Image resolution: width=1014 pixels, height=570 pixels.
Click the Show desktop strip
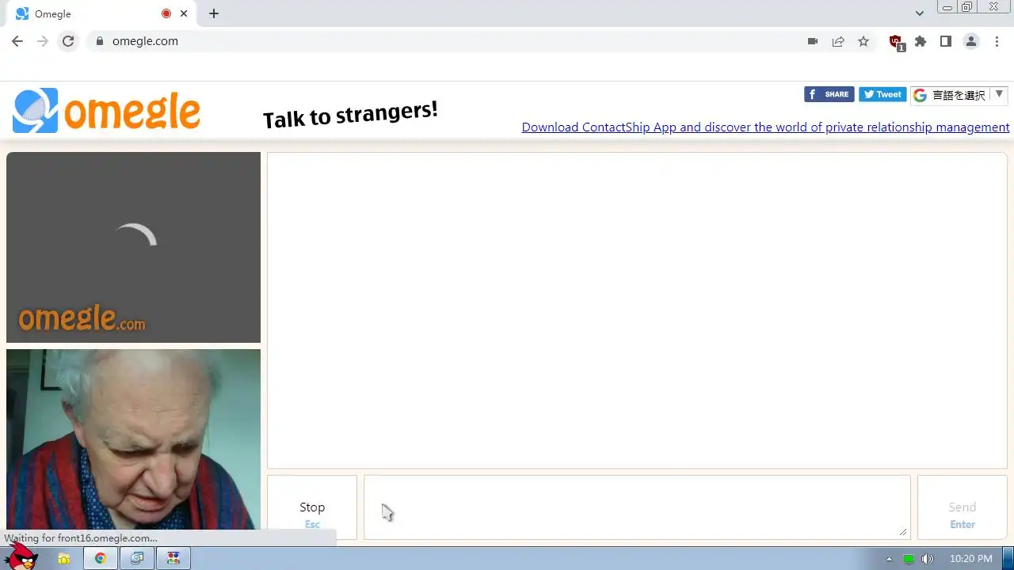(x=1008, y=558)
